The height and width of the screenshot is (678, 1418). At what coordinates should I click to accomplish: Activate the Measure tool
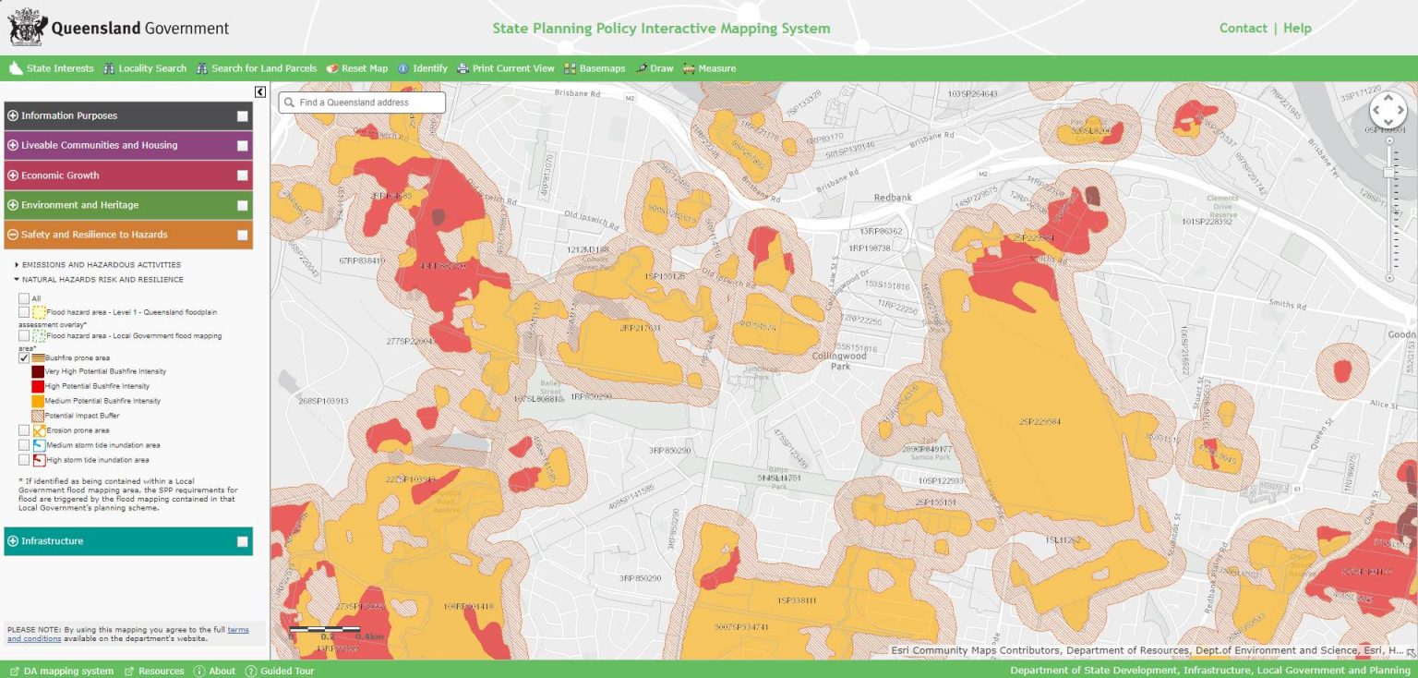pyautogui.click(x=711, y=67)
